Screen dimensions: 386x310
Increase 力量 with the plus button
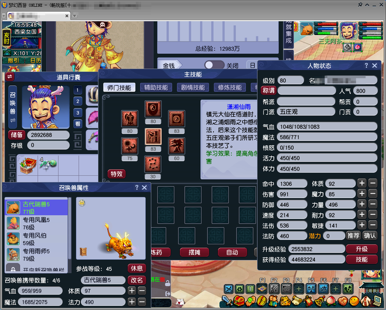[362, 204]
